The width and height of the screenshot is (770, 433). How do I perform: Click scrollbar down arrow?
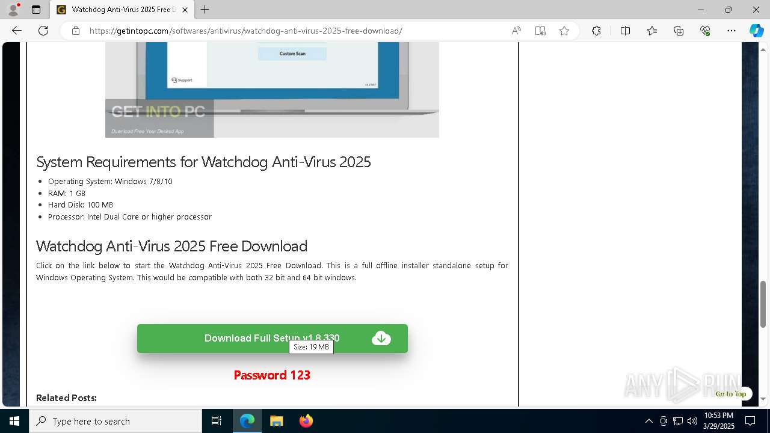(x=763, y=399)
